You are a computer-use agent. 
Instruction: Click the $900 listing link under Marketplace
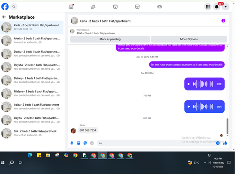[x=96, y=33]
